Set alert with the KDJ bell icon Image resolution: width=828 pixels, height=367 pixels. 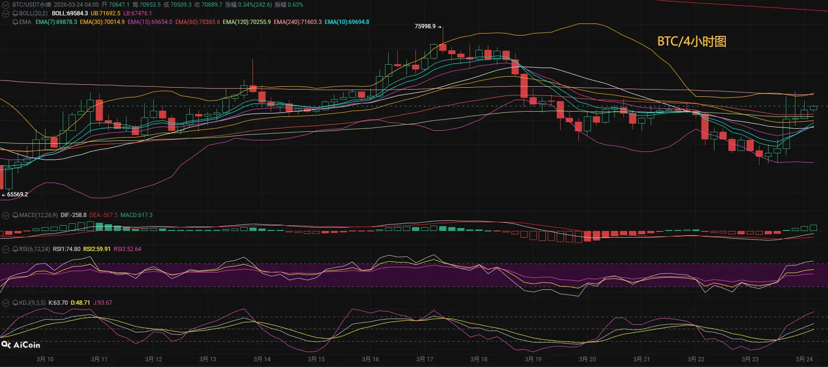pyautogui.click(x=15, y=303)
